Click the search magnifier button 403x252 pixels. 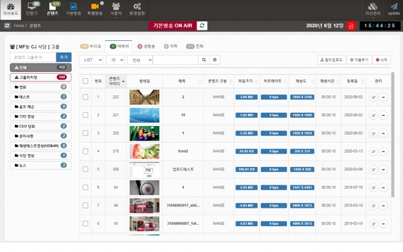204,60
